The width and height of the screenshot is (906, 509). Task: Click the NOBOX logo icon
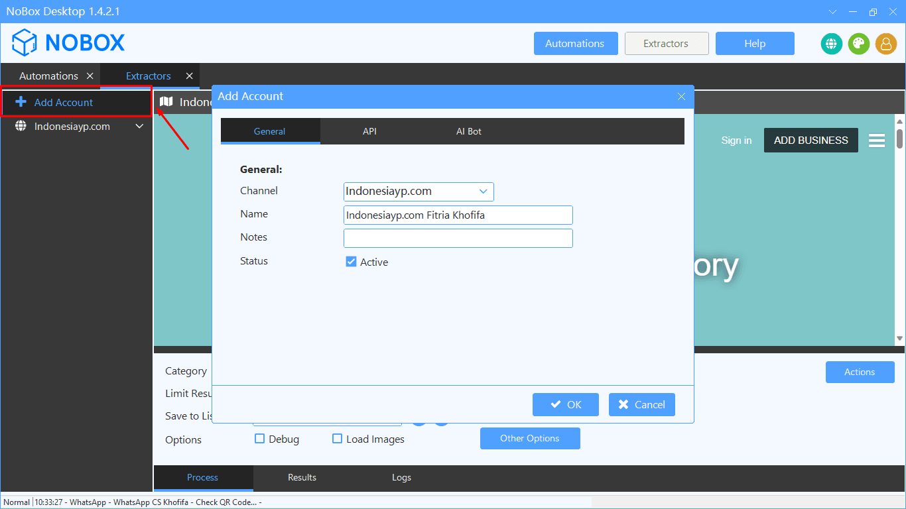pyautogui.click(x=26, y=42)
